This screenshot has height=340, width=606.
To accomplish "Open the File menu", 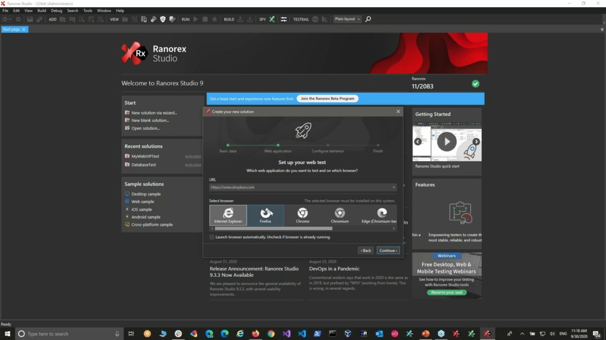I will tap(5, 11).
